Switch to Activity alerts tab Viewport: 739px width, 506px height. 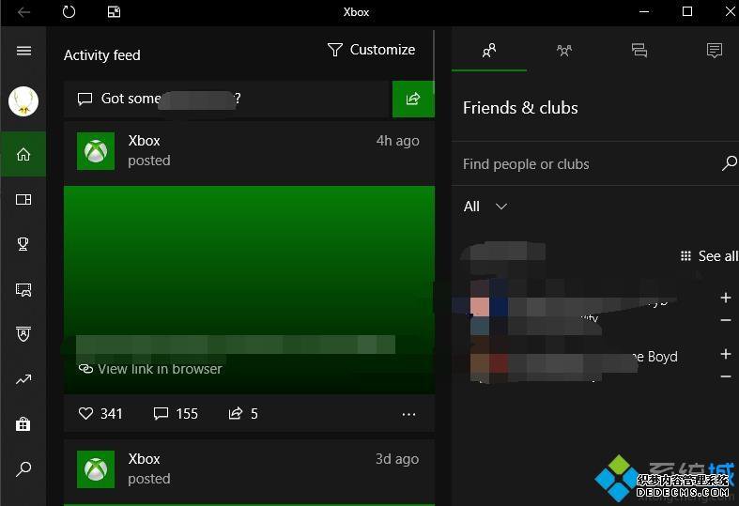click(715, 50)
